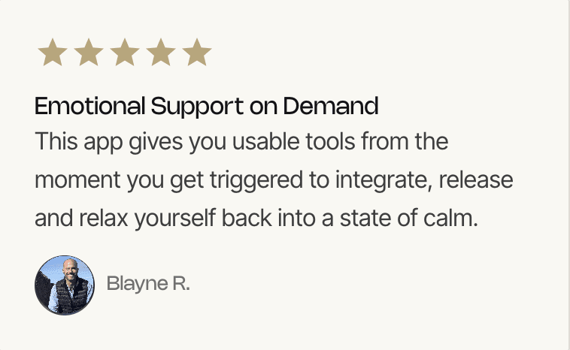Viewport: 570px width, 350px height.
Task: Click the line starting 'This app gives you'
Action: pyautogui.click(x=241, y=142)
